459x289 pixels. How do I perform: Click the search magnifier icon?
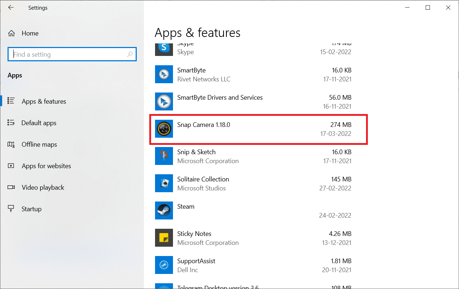point(130,55)
